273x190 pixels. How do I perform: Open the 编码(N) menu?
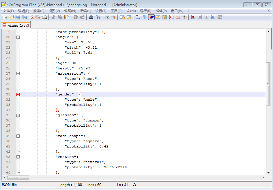click(x=70, y=11)
